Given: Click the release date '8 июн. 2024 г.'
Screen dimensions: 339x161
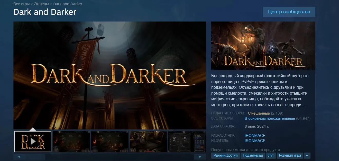Looking at the screenshot, I should (257, 126).
